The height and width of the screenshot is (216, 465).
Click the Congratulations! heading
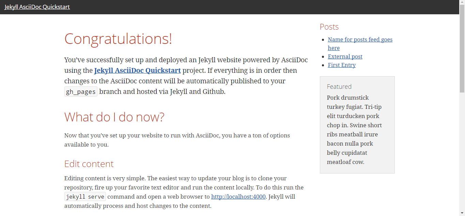[118, 38]
